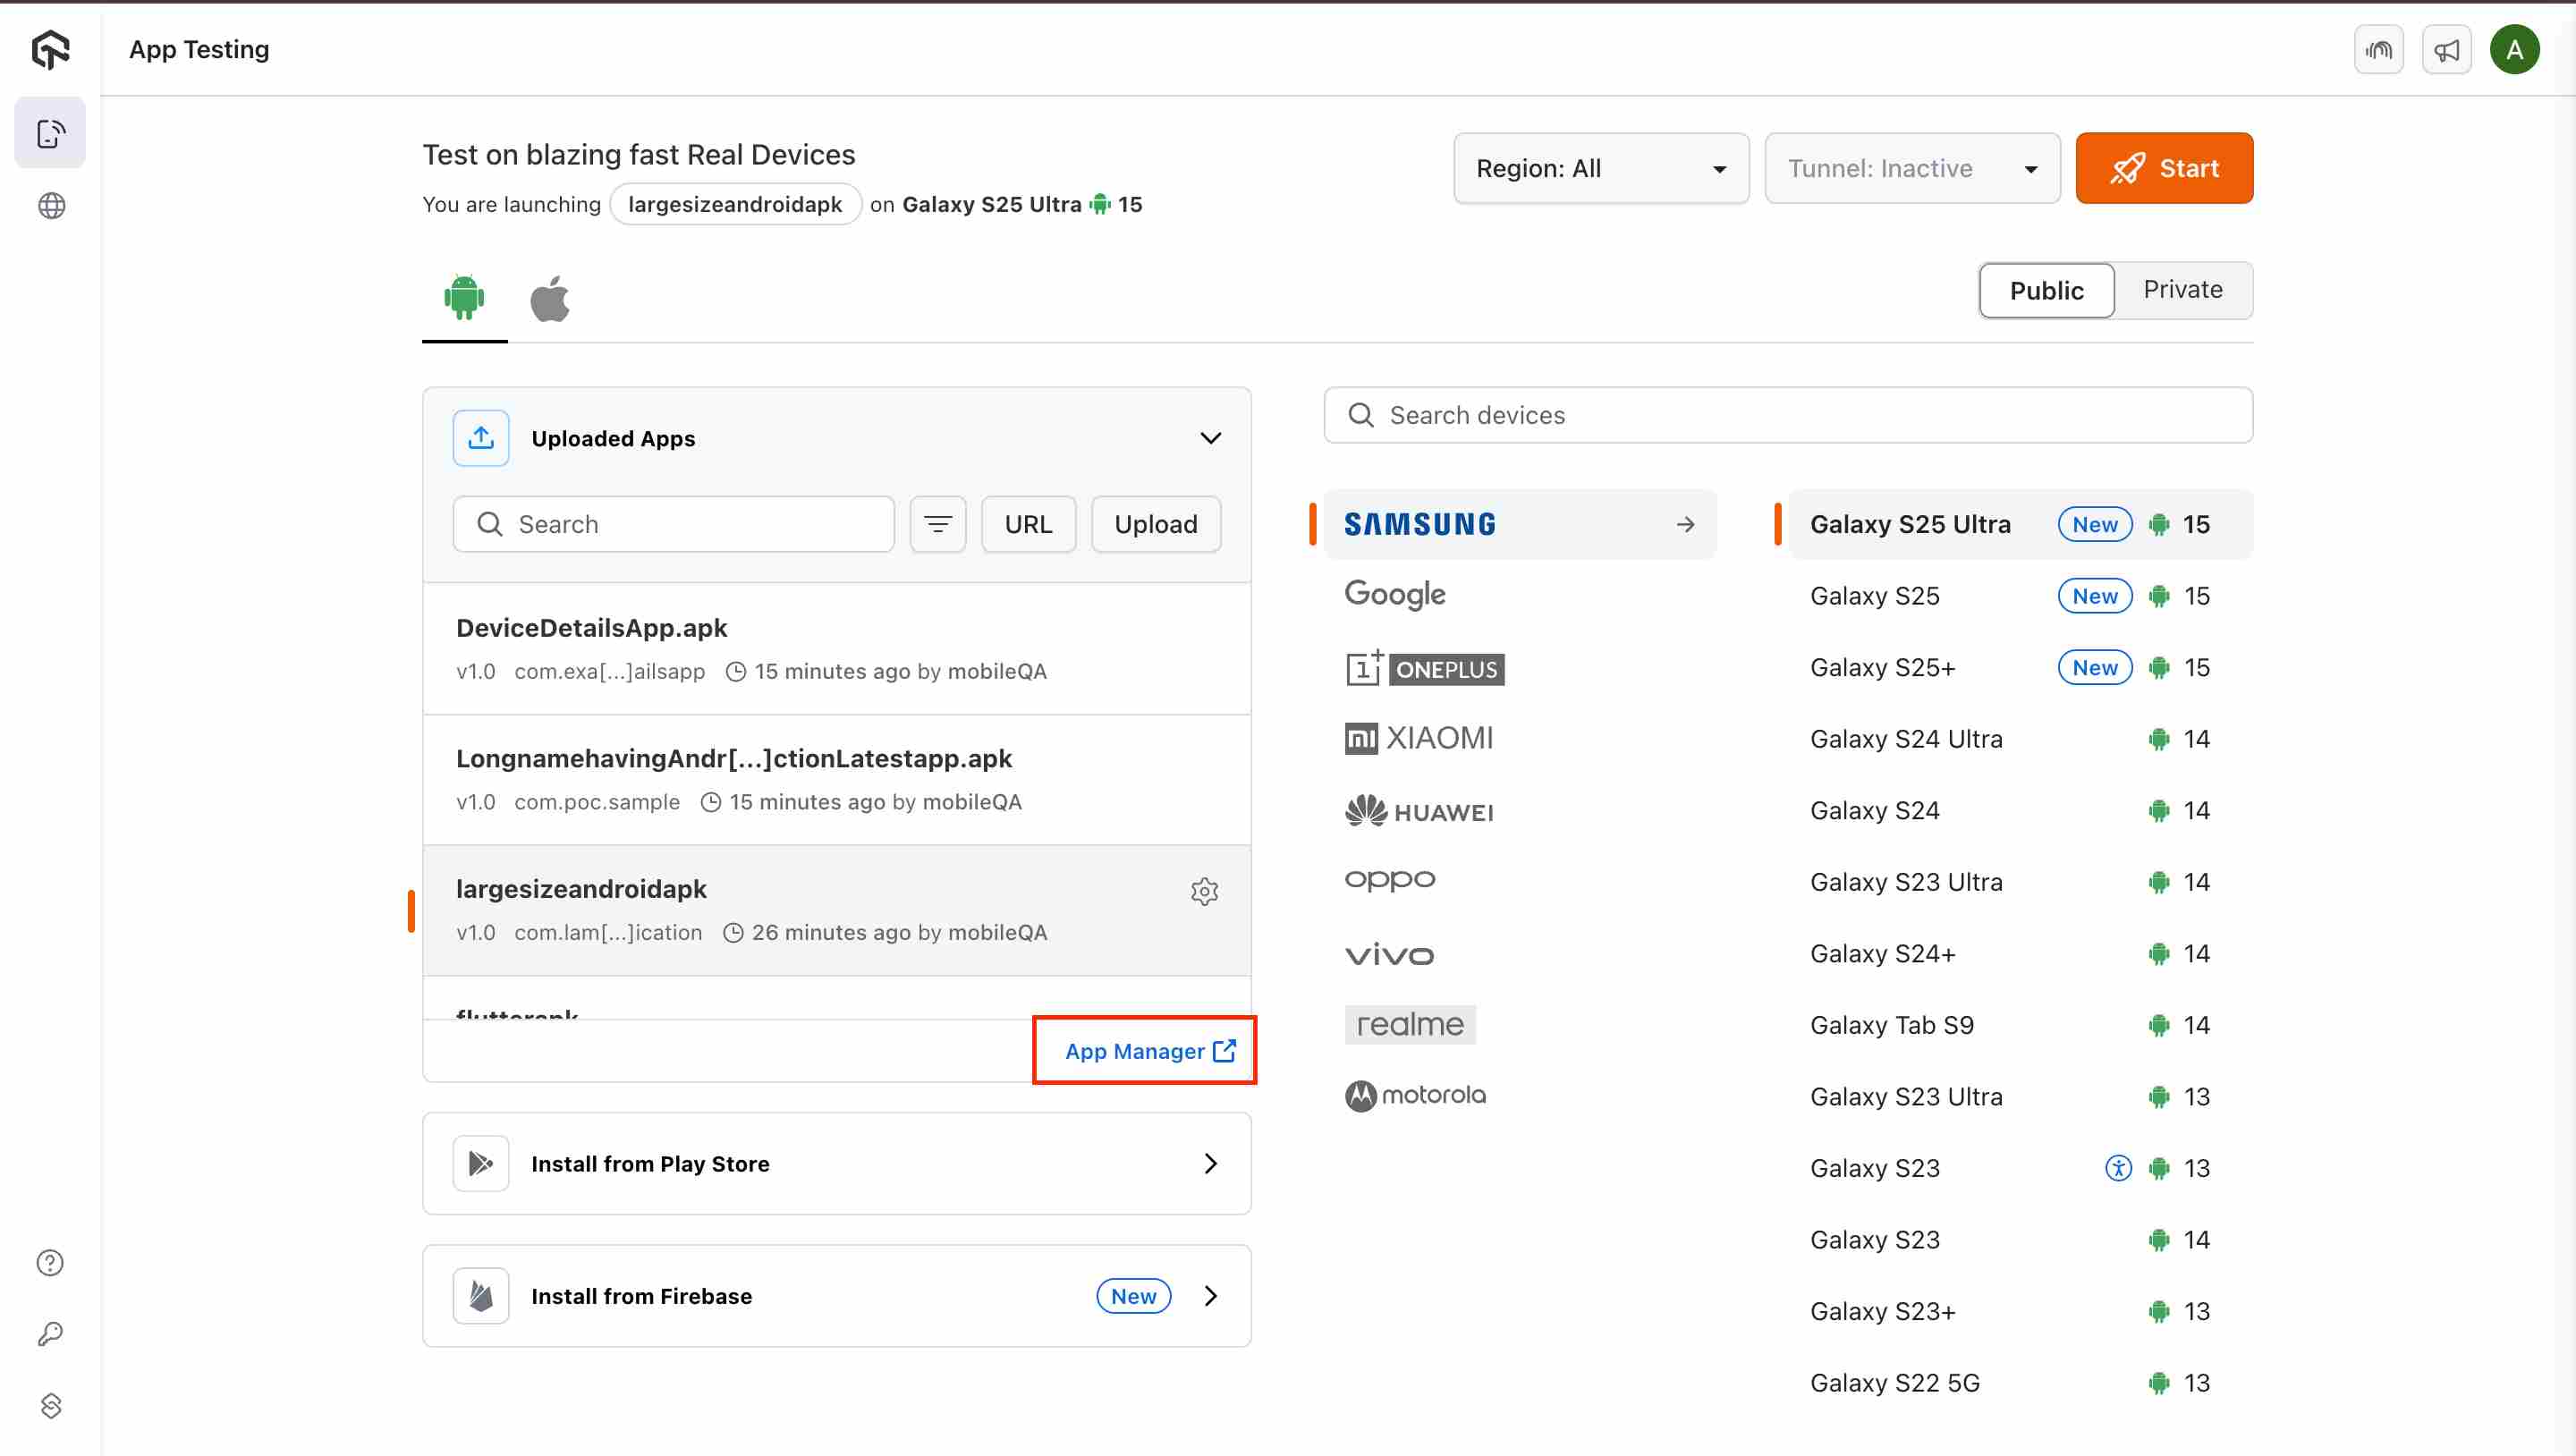
Task: Toggle device list to Private
Action: pos(2182,290)
